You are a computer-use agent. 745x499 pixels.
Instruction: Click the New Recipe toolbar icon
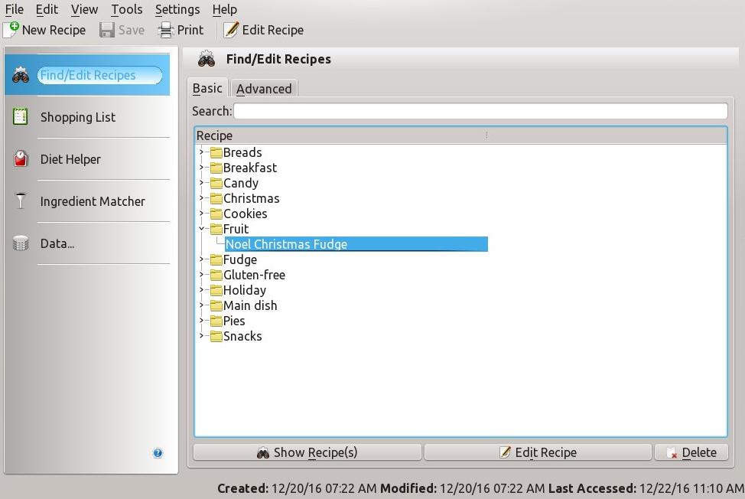coord(11,29)
